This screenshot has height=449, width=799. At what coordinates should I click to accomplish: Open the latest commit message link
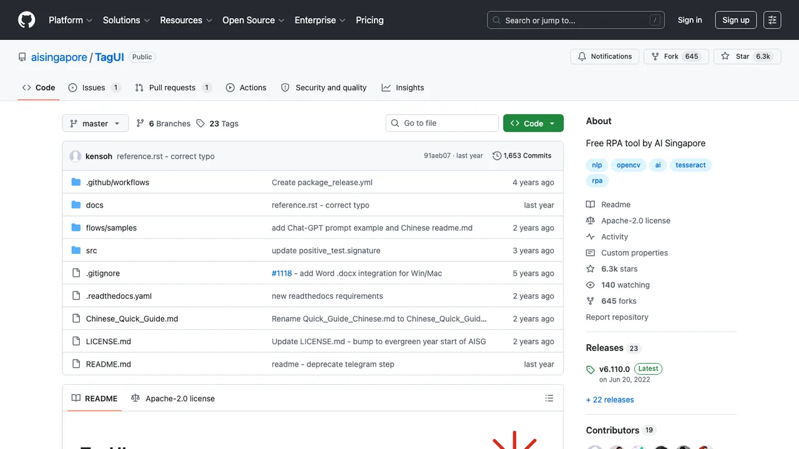(165, 156)
